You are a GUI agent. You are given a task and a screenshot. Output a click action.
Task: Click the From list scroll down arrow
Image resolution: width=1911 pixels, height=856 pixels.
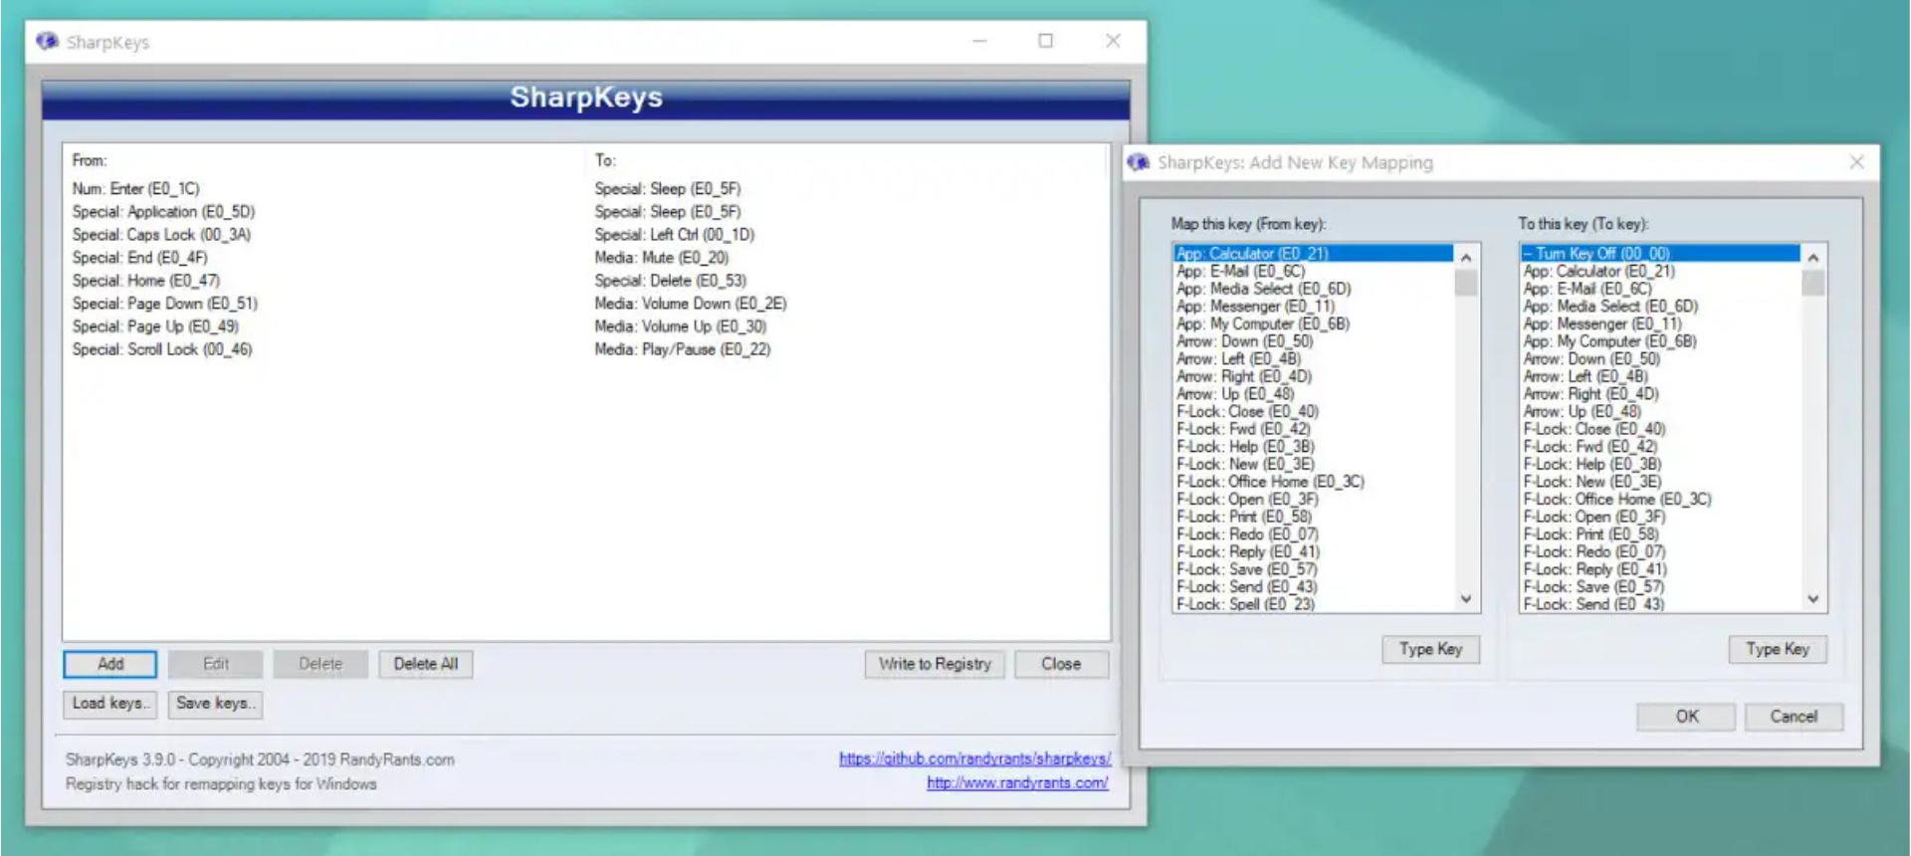1466,599
